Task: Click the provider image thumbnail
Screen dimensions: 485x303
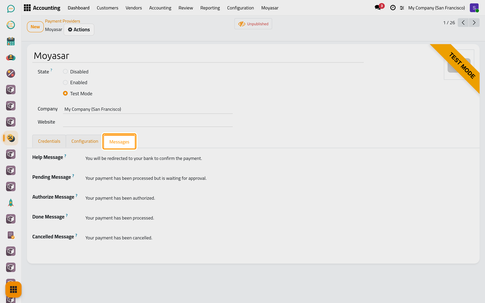Action: (459, 65)
